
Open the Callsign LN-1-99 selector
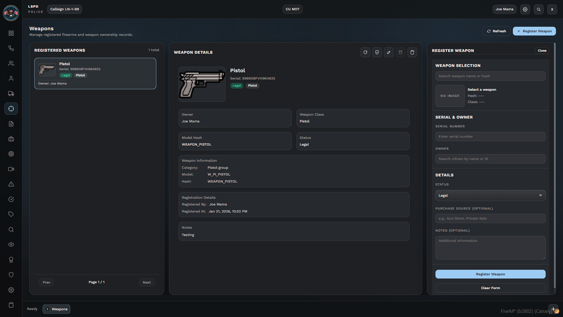click(x=65, y=9)
